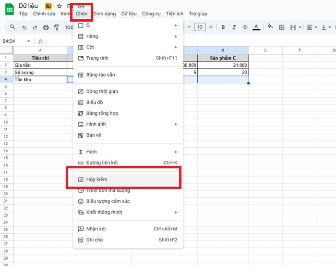Click the cell containing 21.000

tap(223, 65)
